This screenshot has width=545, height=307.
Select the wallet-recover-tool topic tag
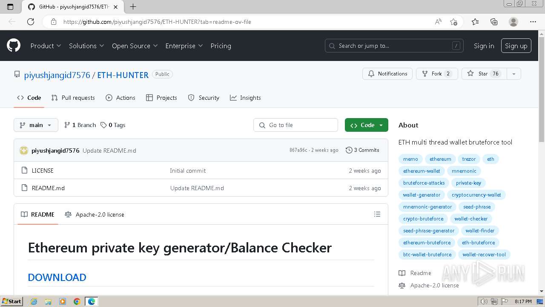(484, 255)
